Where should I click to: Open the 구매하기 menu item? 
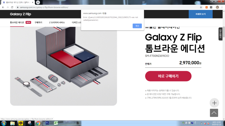[38, 22]
